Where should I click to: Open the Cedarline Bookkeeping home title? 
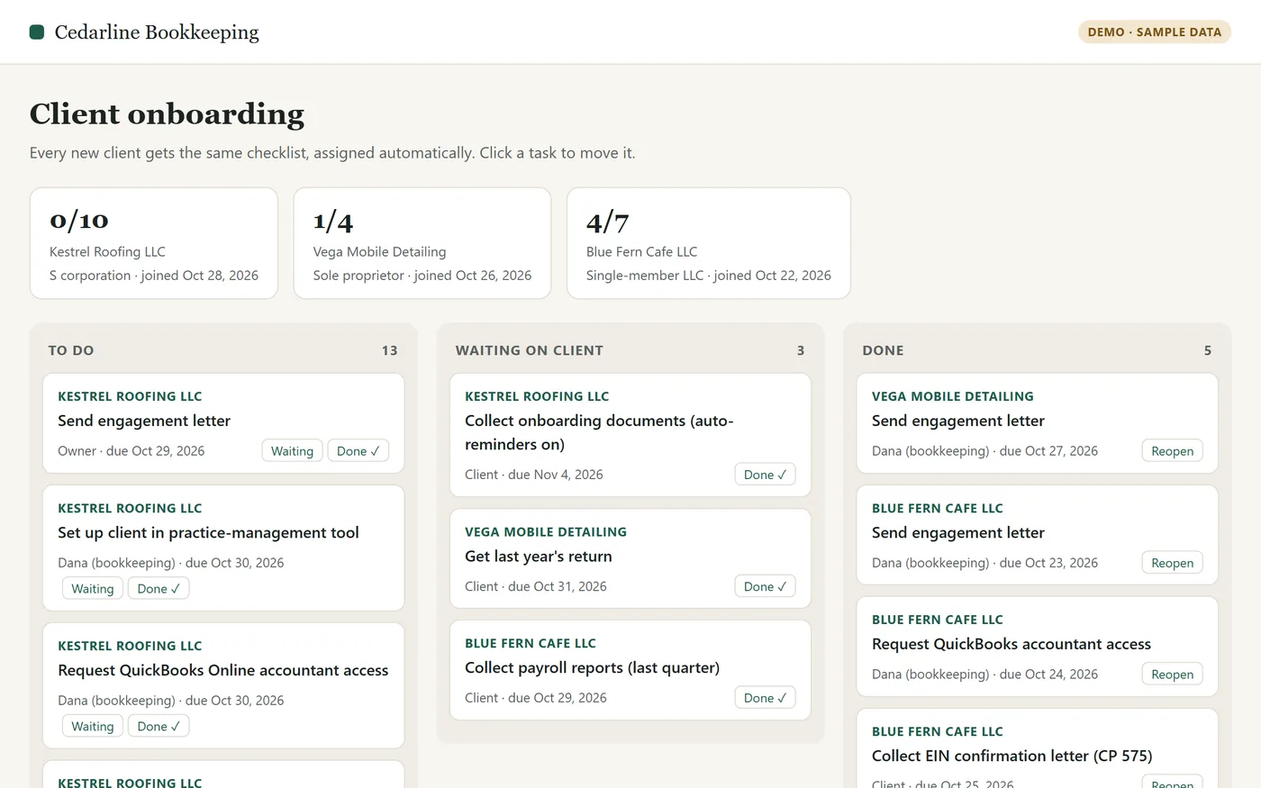coord(157,32)
